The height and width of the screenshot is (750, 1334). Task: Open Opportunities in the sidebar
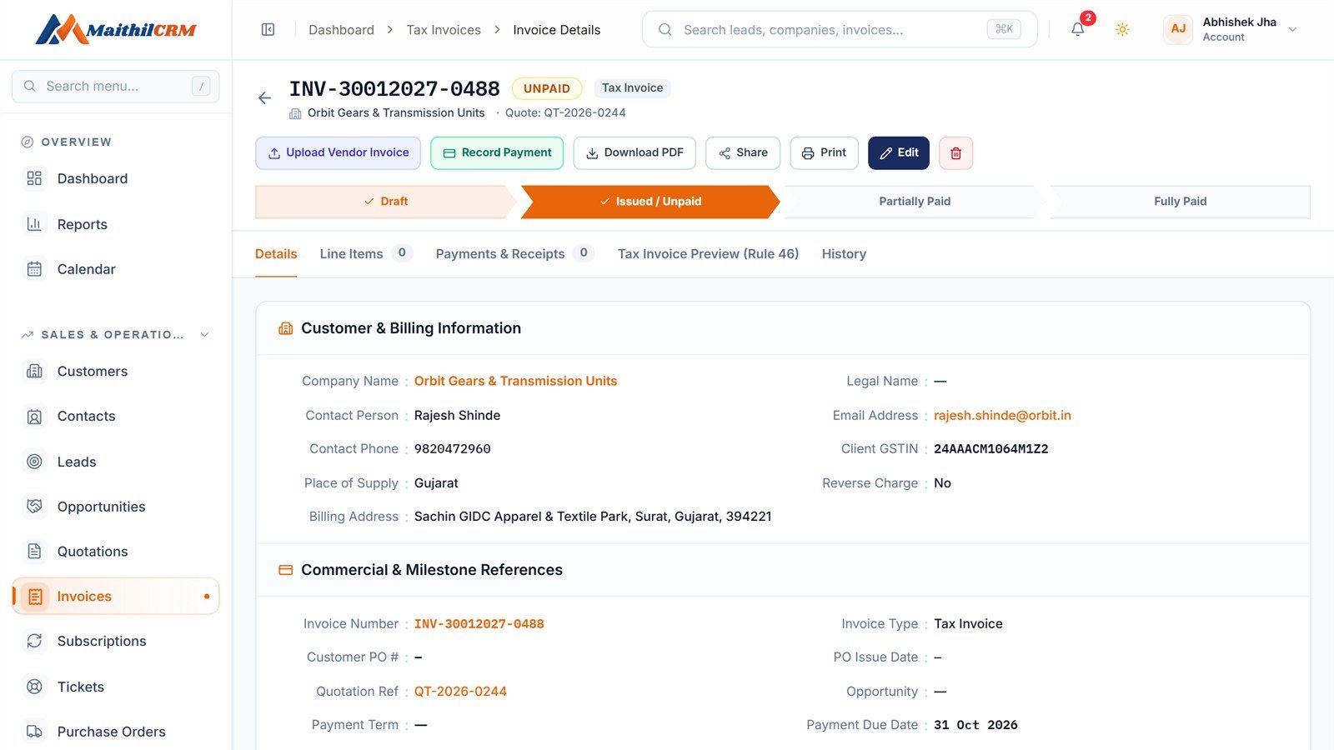click(x=116, y=507)
